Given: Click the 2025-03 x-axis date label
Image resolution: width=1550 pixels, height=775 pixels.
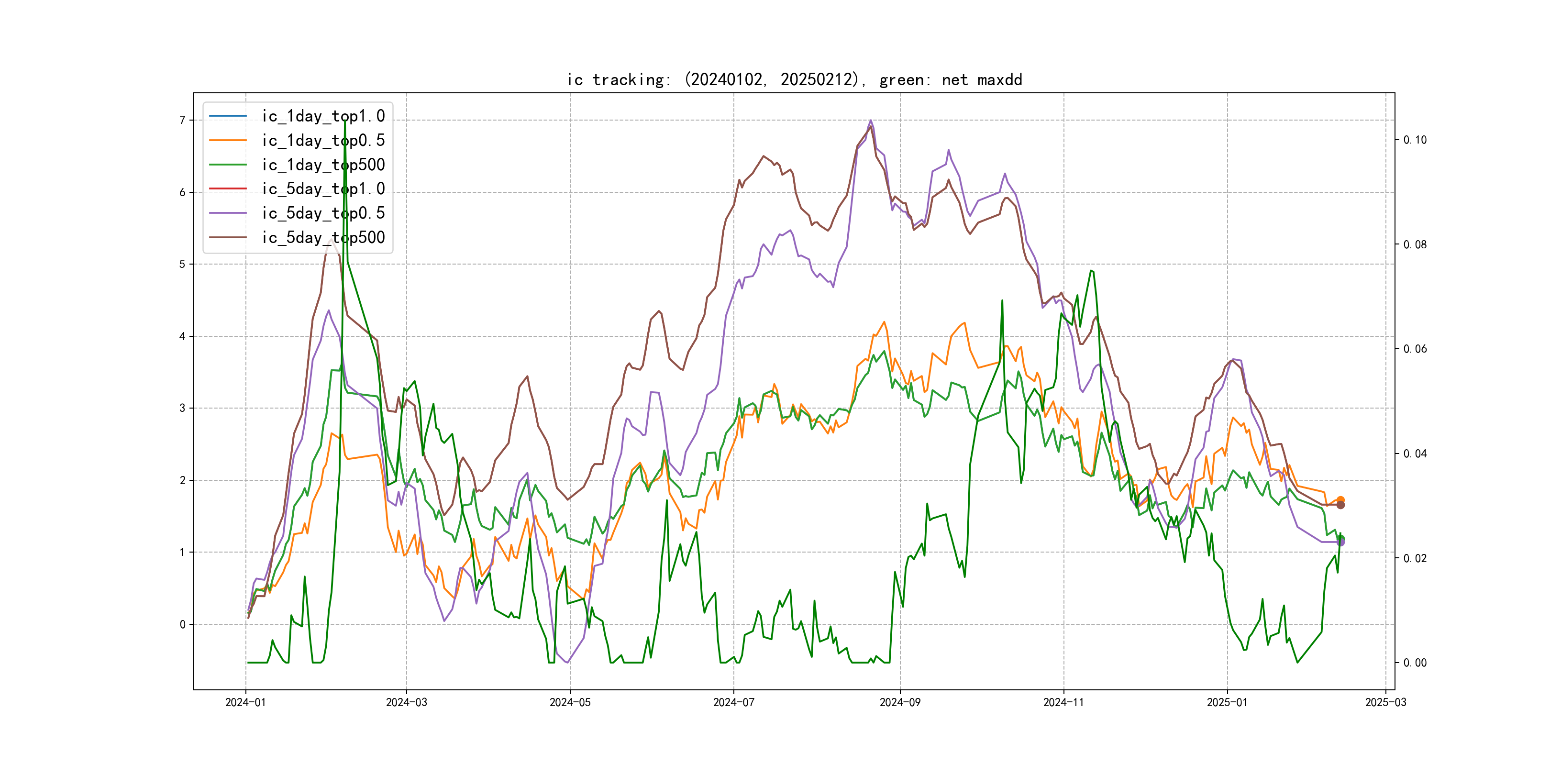Looking at the screenshot, I should pos(1386,702).
